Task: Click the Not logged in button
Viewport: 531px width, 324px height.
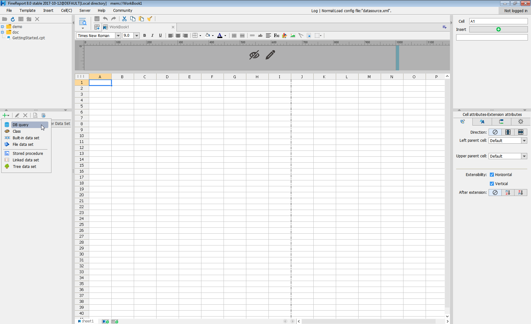Action: coord(516,11)
